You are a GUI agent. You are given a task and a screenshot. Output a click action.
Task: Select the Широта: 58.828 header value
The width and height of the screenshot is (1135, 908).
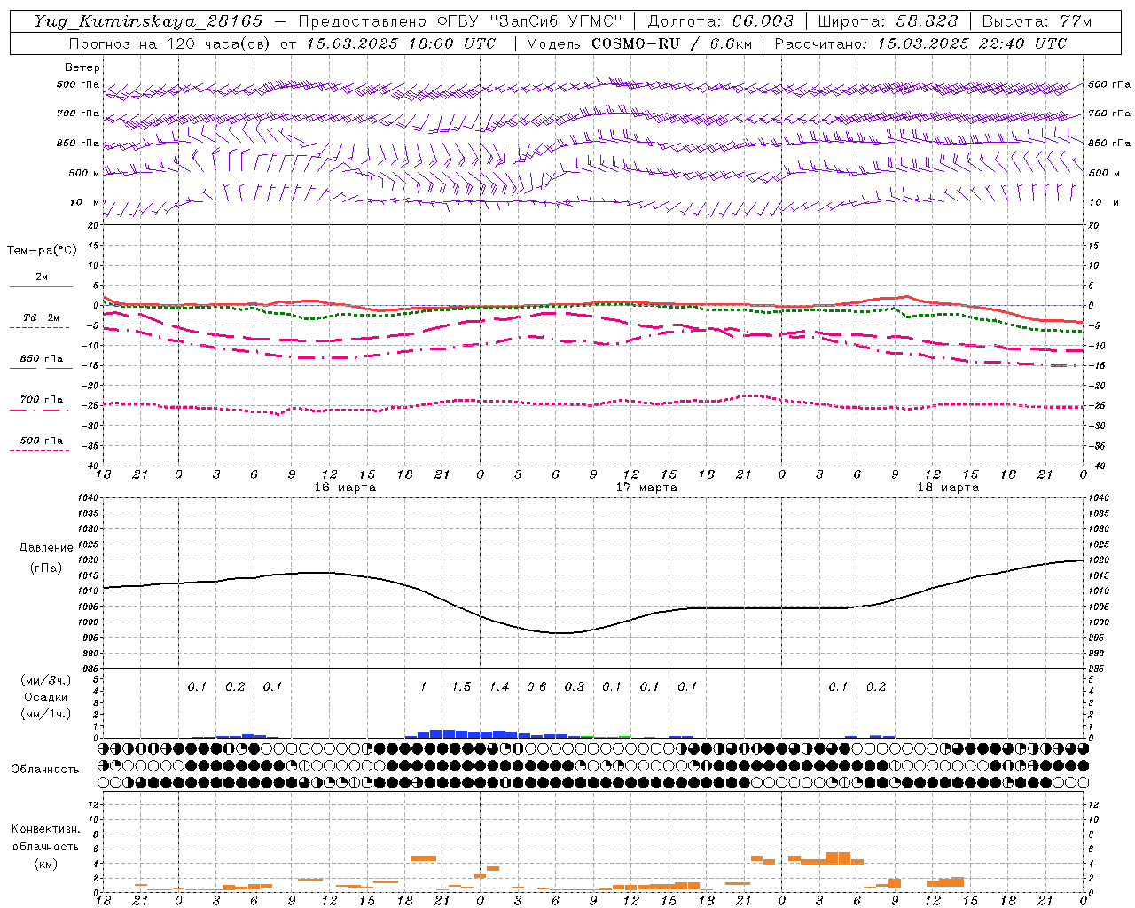click(888, 21)
